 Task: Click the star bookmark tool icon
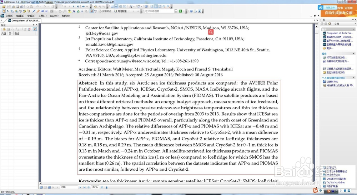[x=74, y=11]
